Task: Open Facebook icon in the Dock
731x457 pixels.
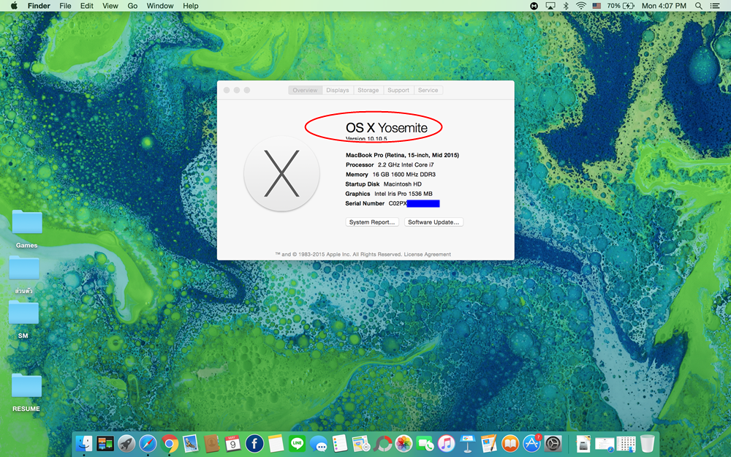Action: click(254, 444)
